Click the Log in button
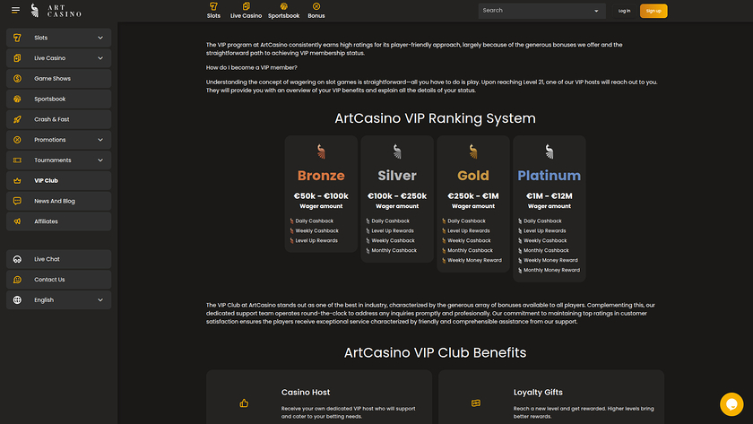The width and height of the screenshot is (753, 424). (x=624, y=11)
